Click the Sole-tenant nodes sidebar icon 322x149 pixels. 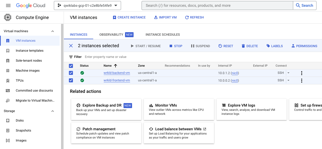pos(8,61)
